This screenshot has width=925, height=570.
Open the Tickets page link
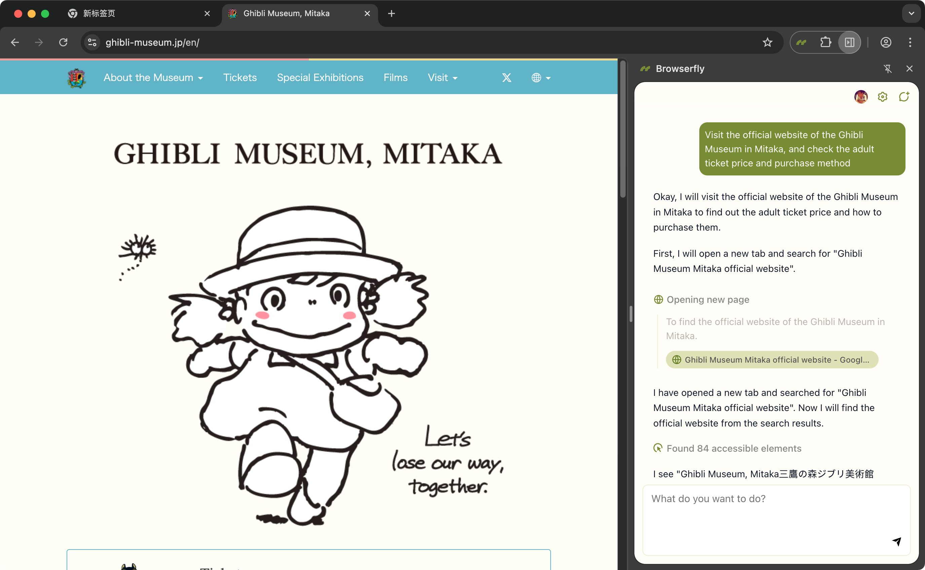point(240,78)
